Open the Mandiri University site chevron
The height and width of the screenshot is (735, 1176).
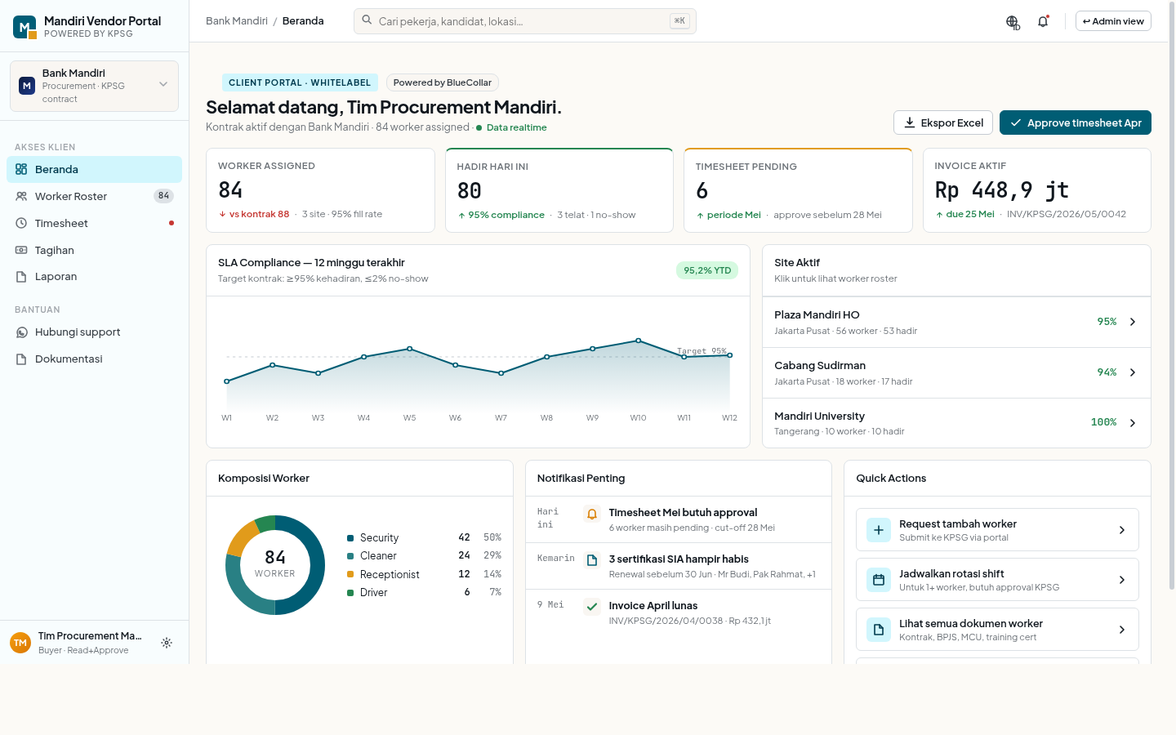[1133, 423]
